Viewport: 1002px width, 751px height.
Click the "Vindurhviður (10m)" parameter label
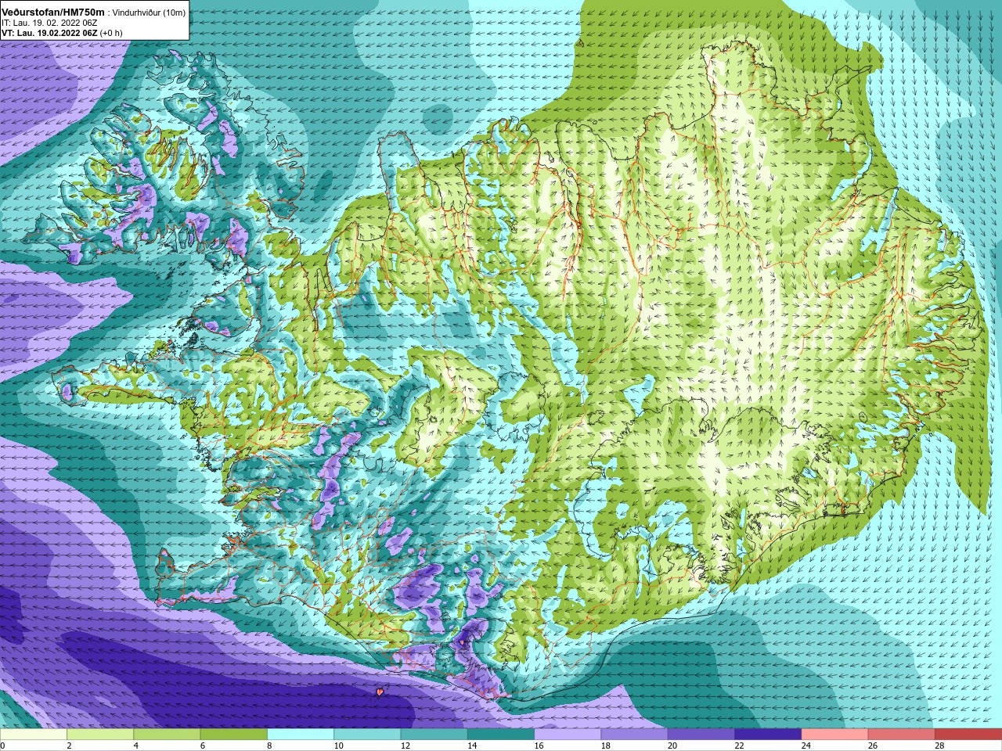click(x=150, y=13)
